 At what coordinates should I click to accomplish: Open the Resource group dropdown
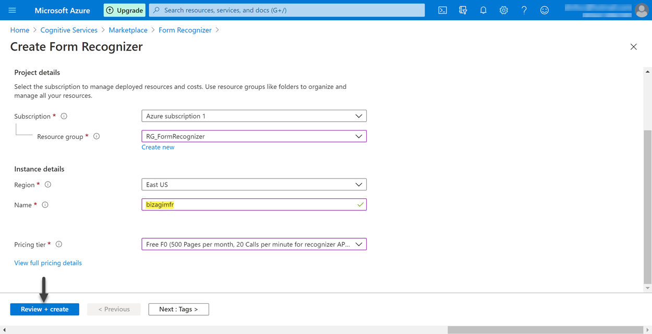(254, 136)
